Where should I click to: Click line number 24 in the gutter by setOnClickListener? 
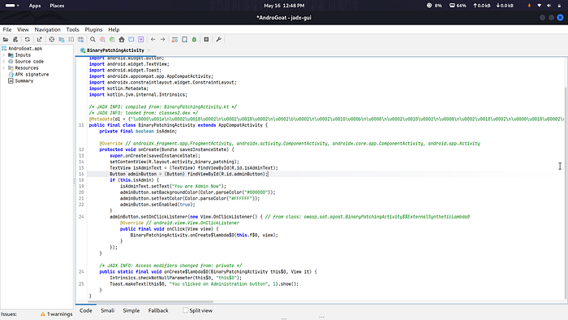pyautogui.click(x=81, y=217)
